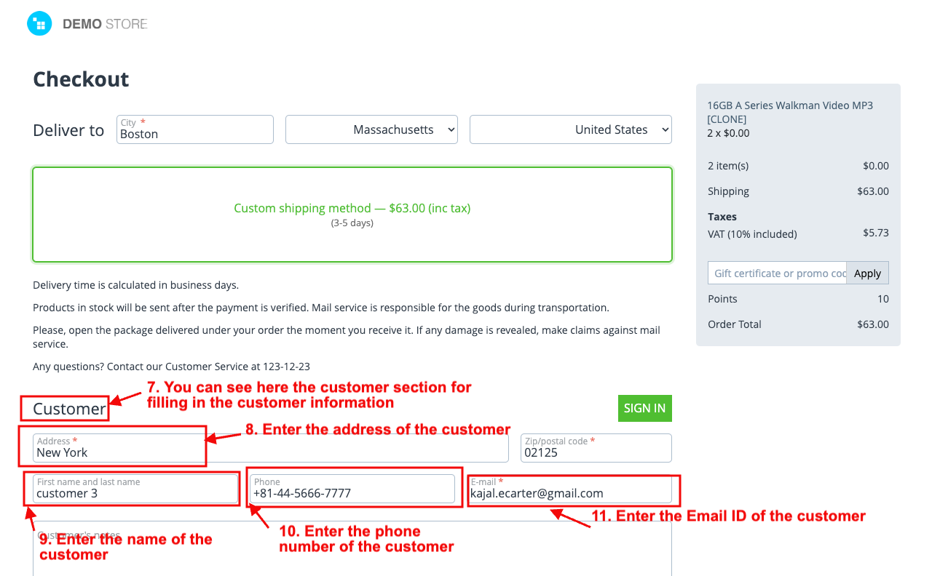Screen dimensions: 940x576
Task: Click the Demo Store logo icon
Action: coord(39,23)
